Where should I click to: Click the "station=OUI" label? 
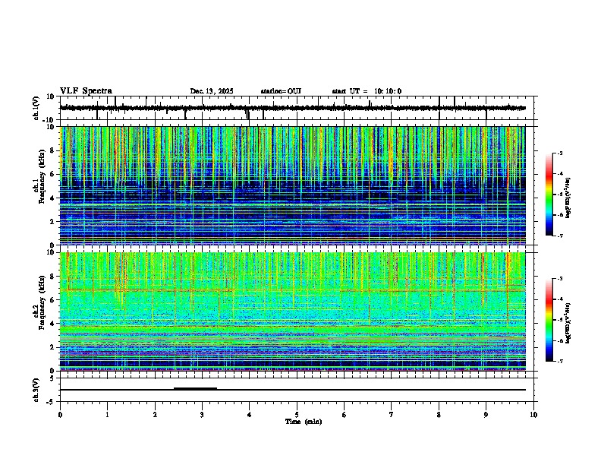pos(281,91)
